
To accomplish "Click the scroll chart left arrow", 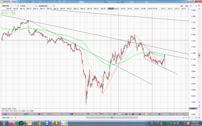I will coord(15,118).
